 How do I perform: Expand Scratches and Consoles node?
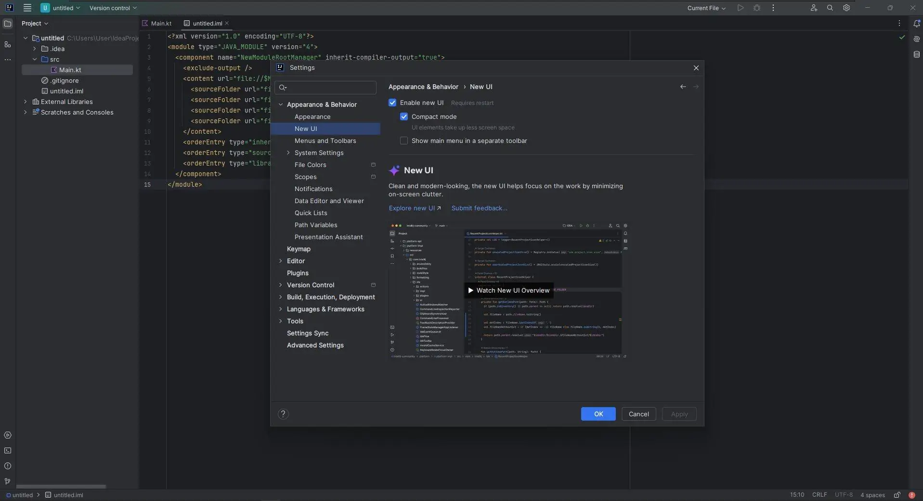(x=26, y=112)
